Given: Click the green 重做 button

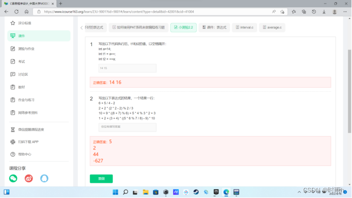Looking at the screenshot, I should [x=101, y=179].
